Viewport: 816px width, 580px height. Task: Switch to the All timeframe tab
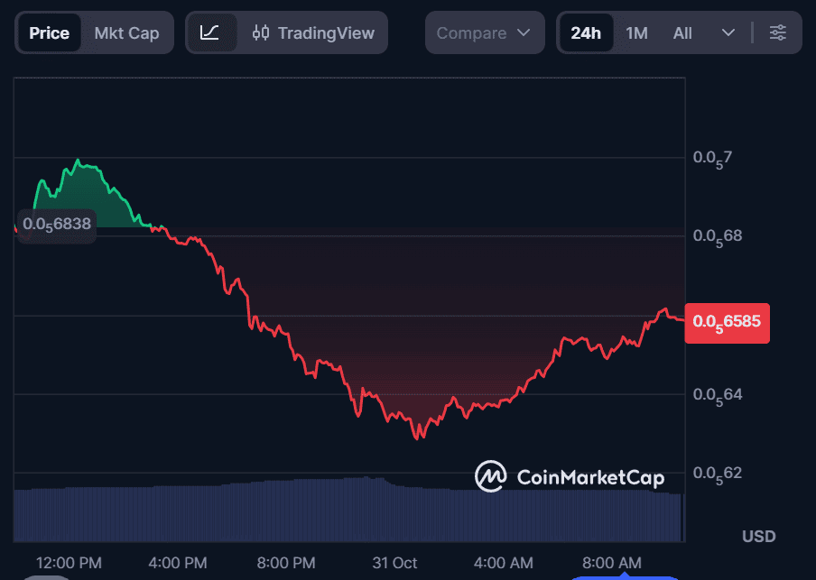coord(682,32)
